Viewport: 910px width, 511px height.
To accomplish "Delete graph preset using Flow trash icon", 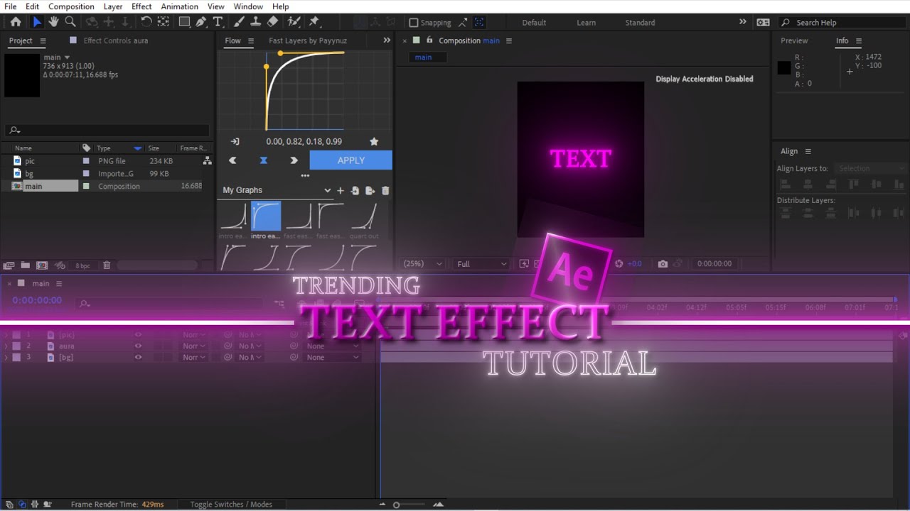I will (385, 190).
